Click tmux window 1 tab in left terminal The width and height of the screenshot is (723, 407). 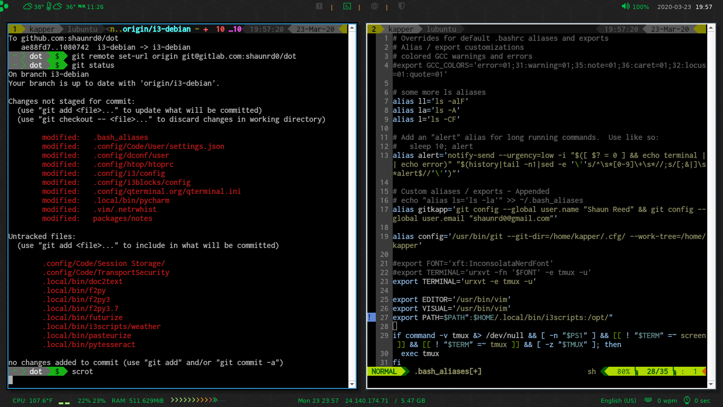click(x=15, y=29)
